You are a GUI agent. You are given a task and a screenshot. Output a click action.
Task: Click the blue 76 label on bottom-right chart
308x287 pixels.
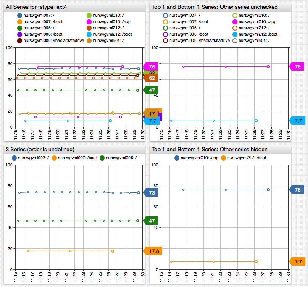click(x=297, y=190)
